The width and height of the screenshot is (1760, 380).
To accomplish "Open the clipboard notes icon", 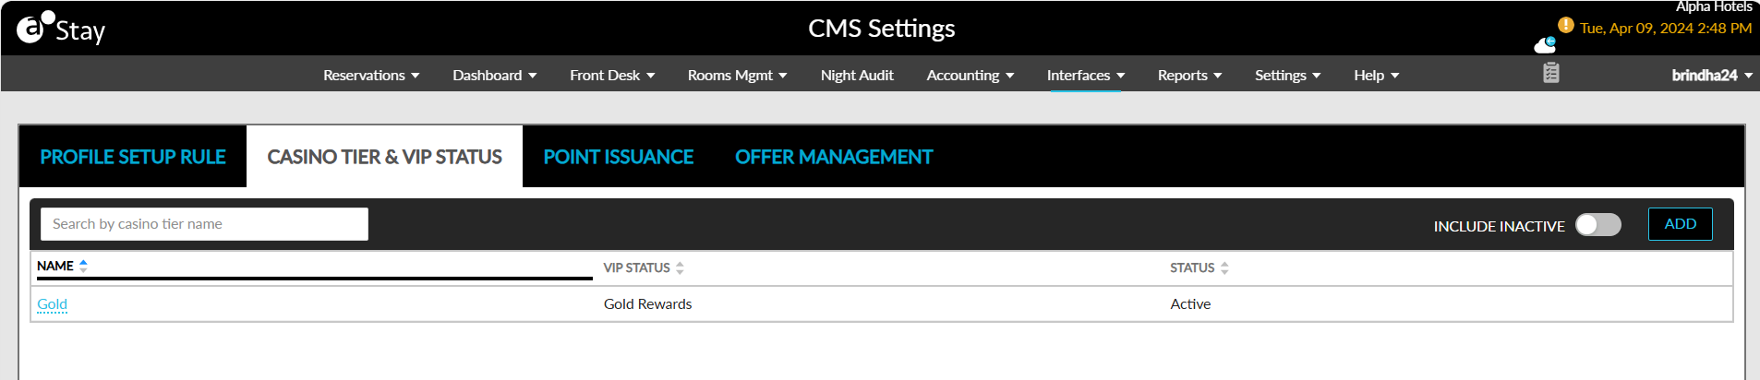I will point(1551,73).
